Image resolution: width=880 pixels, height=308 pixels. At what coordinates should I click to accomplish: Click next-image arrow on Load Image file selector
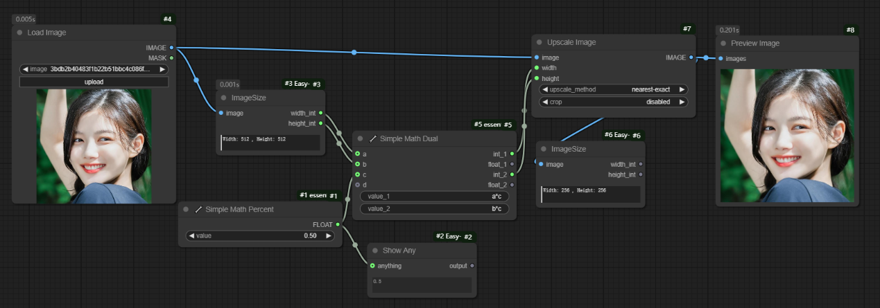coord(162,69)
